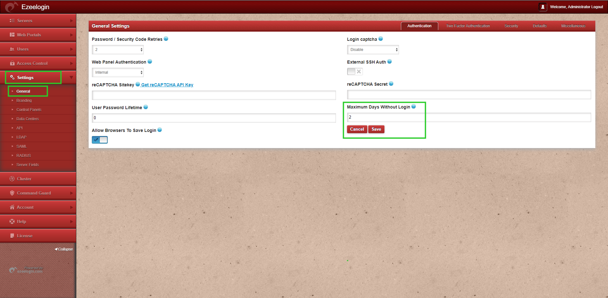The height and width of the screenshot is (298, 608).
Task: Open Password Retries dropdown
Action: pyautogui.click(x=118, y=50)
